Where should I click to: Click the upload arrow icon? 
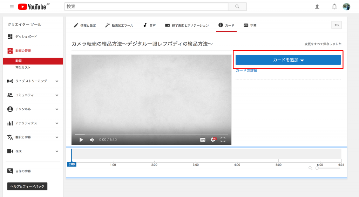317,7
